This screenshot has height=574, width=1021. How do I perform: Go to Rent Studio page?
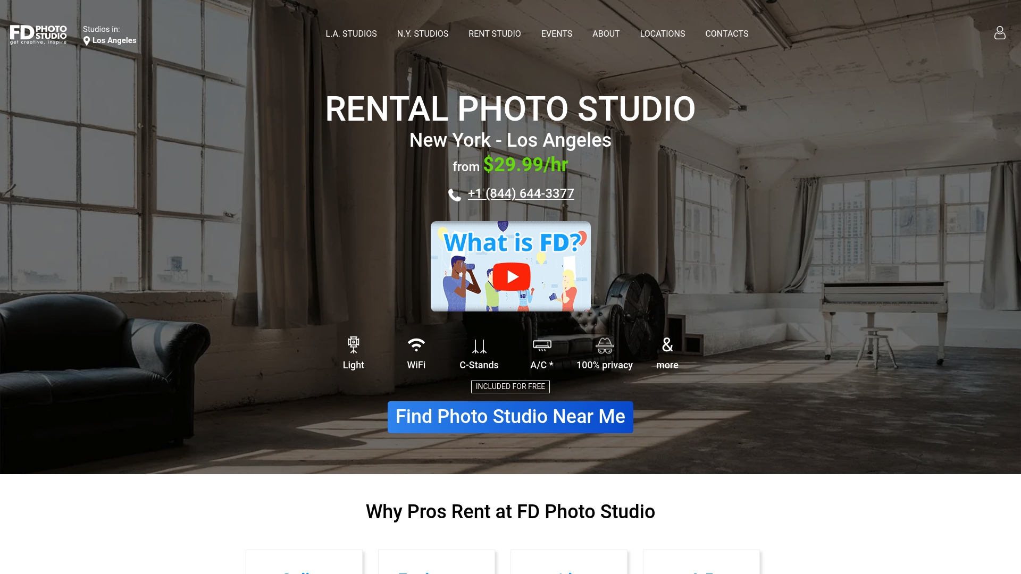(x=494, y=33)
